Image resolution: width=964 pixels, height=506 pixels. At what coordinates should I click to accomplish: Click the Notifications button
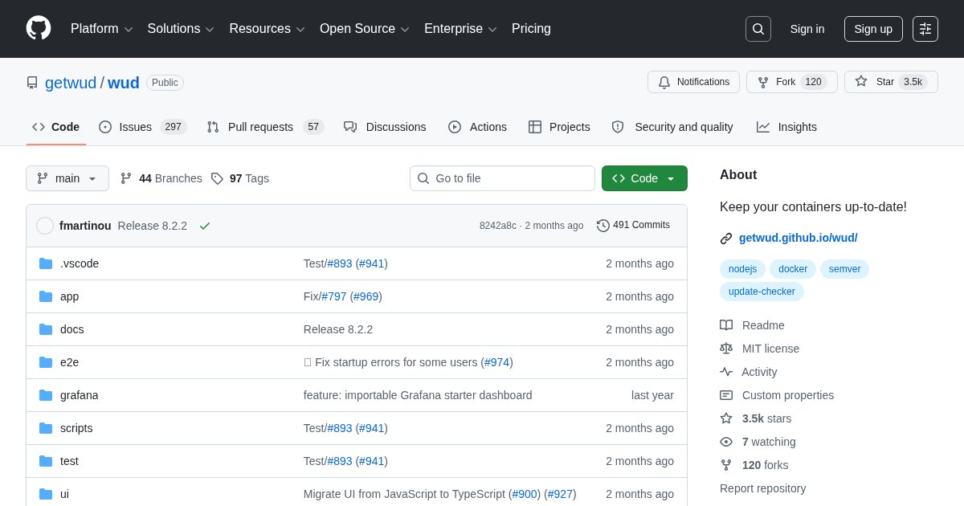coord(693,82)
